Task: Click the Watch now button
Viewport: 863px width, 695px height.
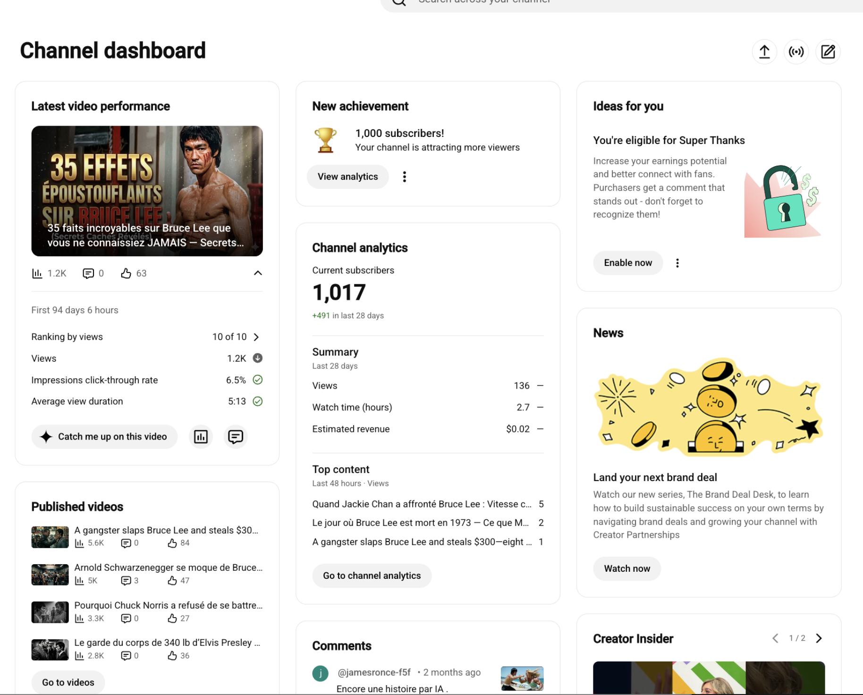Action: click(x=627, y=568)
